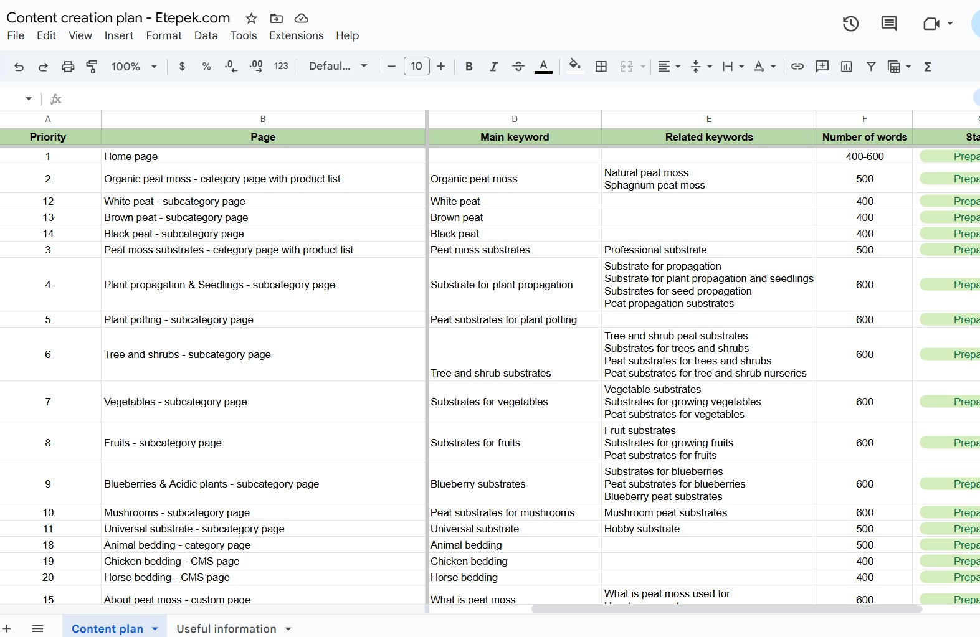Open the Extensions menu
The height and width of the screenshot is (637, 980).
(x=296, y=35)
